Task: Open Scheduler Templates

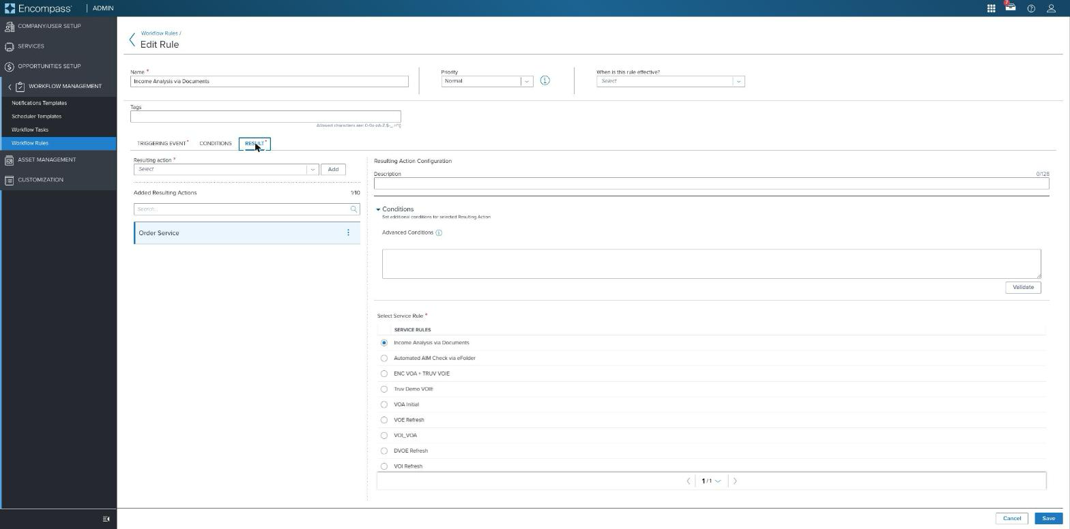Action: 36,117
